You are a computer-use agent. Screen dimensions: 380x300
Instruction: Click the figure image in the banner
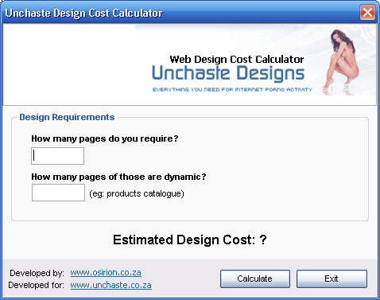341,62
